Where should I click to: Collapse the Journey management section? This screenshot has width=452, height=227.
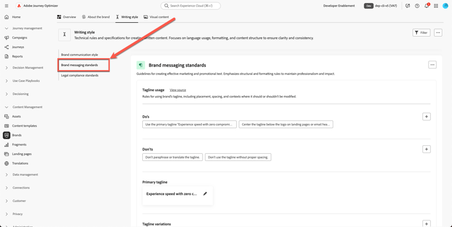click(x=7, y=28)
